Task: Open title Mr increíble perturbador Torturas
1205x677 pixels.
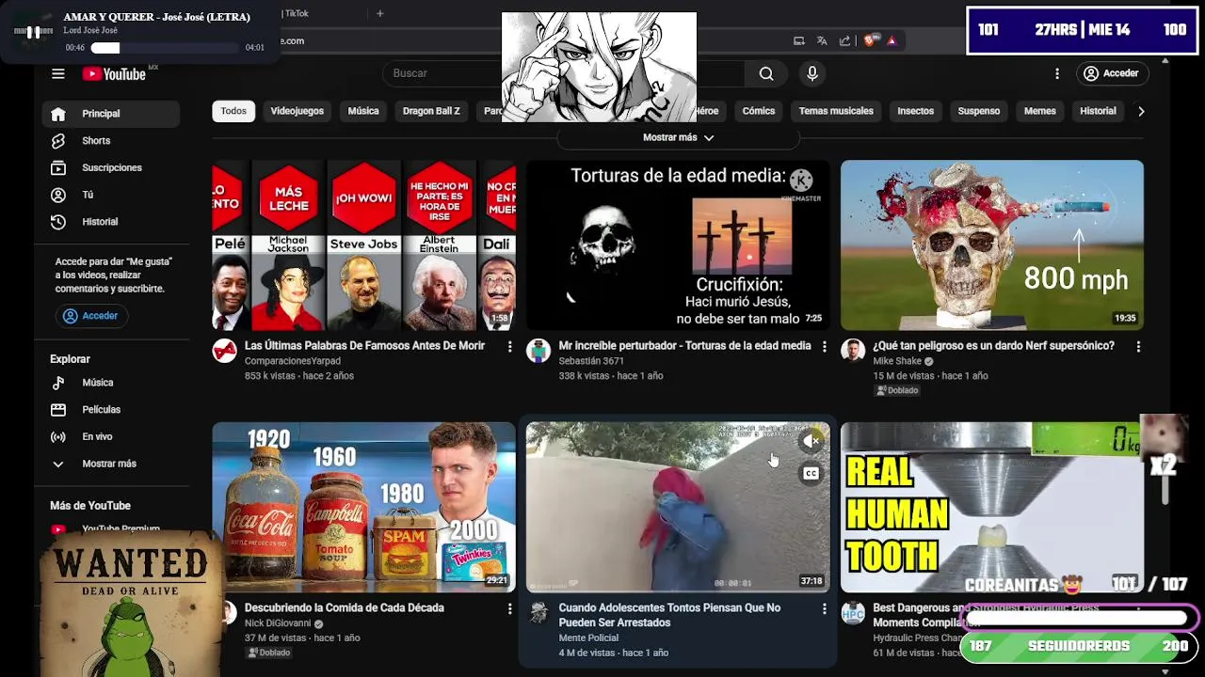Action: 684,346
